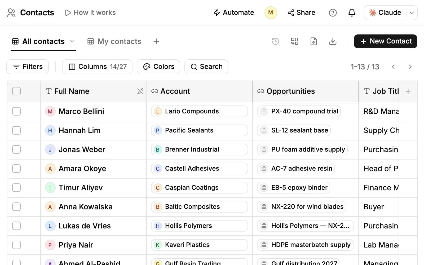The height and width of the screenshot is (265, 424).
Task: Open the Claude dropdown arrow
Action: [412, 12]
